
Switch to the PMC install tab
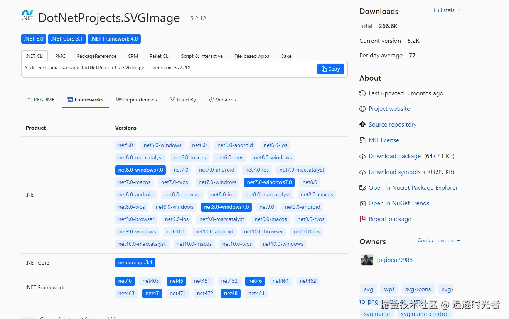tap(60, 56)
